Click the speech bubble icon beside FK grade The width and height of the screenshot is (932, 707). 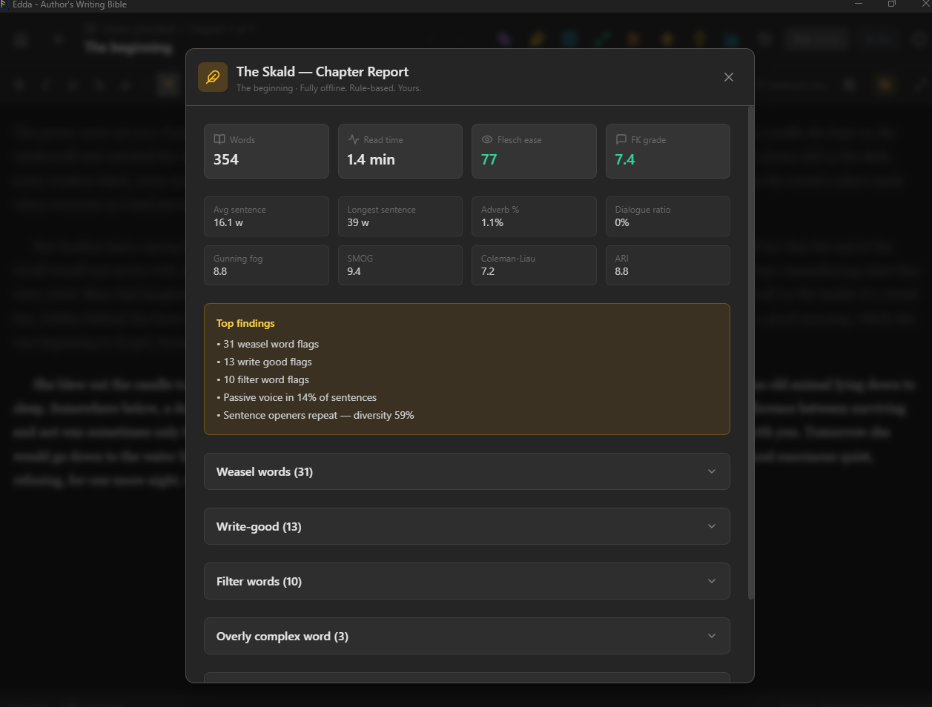tap(621, 139)
